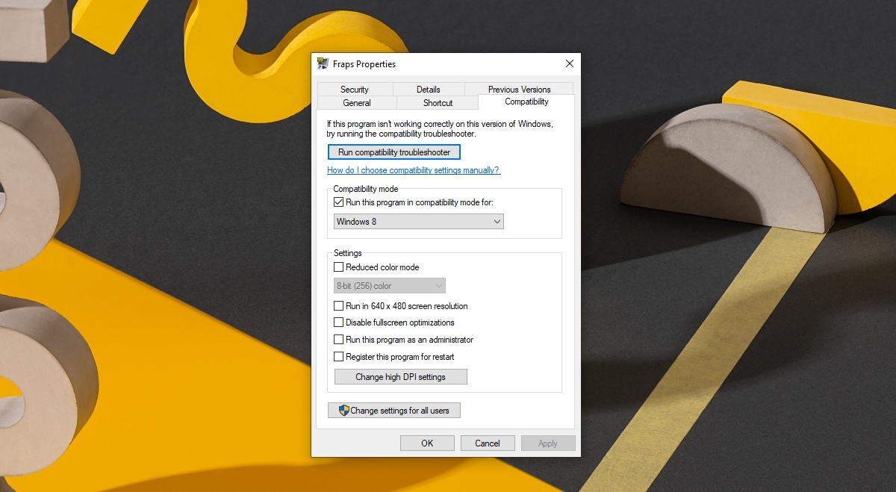Click Run compatibility troubleshooter button
This screenshot has width=896, height=492.
point(394,152)
